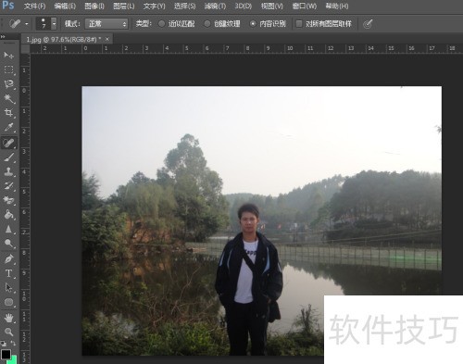Viewport: 463px width, 364px height.
Task: Select the Zoom tool
Action: 8,332
